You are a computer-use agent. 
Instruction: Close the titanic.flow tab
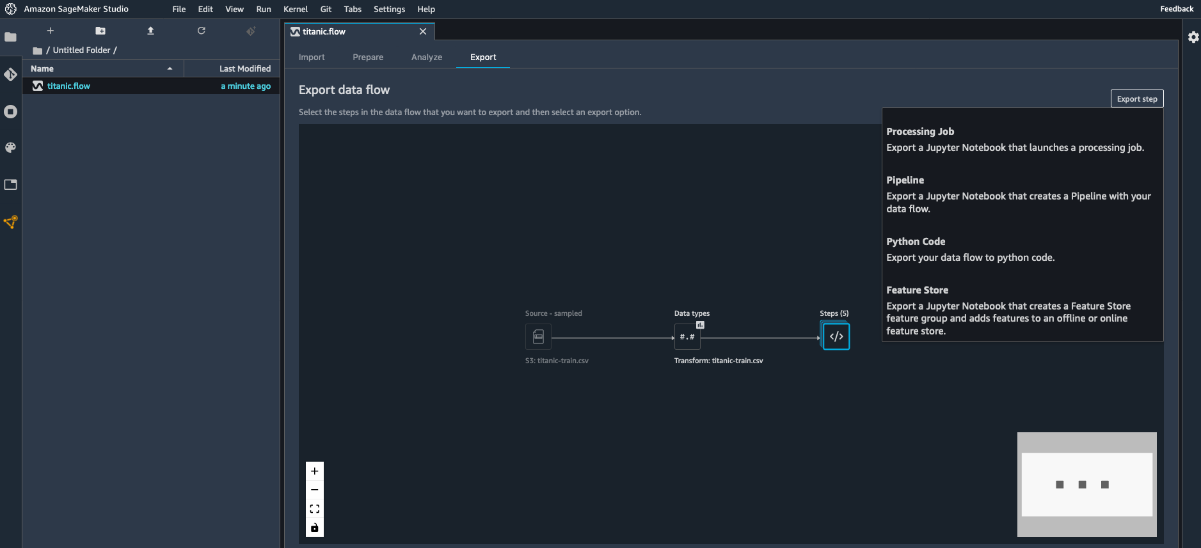(x=423, y=31)
